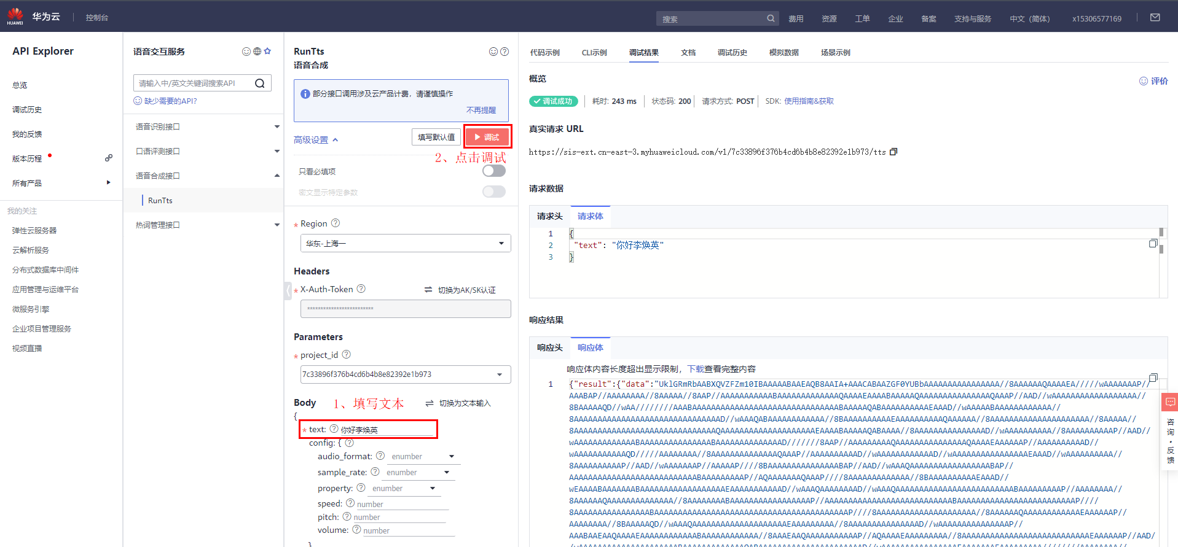Favorite the service with star icon
Screen dimensions: 1178x547
[x=267, y=51]
